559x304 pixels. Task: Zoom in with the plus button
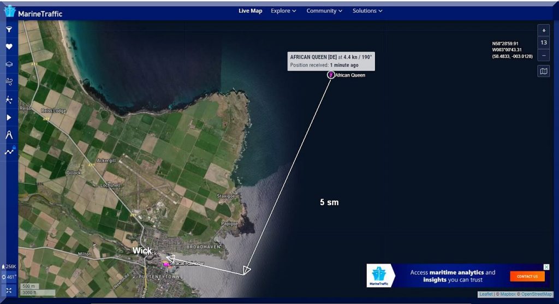tap(543, 31)
